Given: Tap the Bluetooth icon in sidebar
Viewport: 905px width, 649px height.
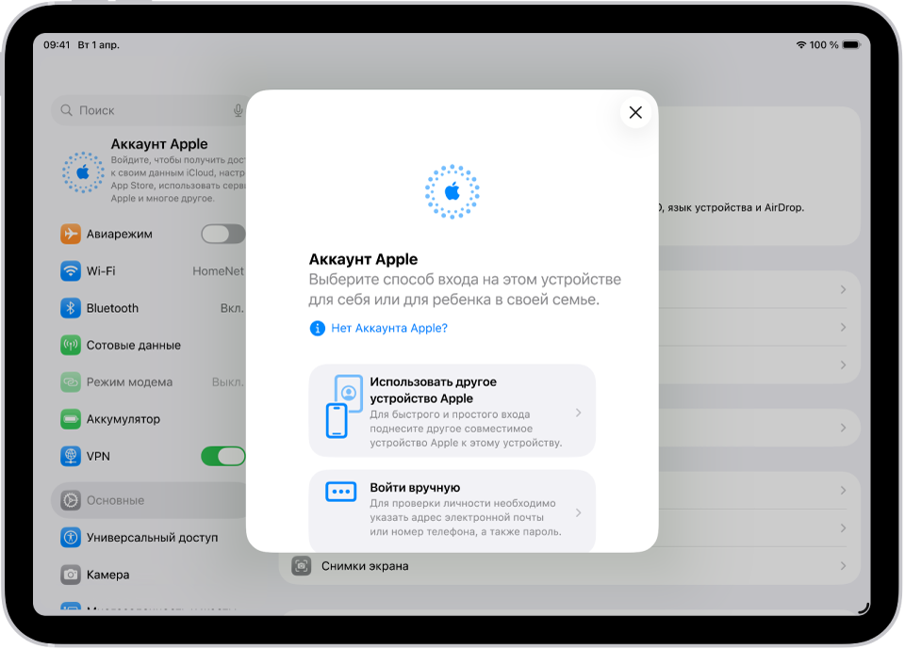Looking at the screenshot, I should (x=71, y=308).
